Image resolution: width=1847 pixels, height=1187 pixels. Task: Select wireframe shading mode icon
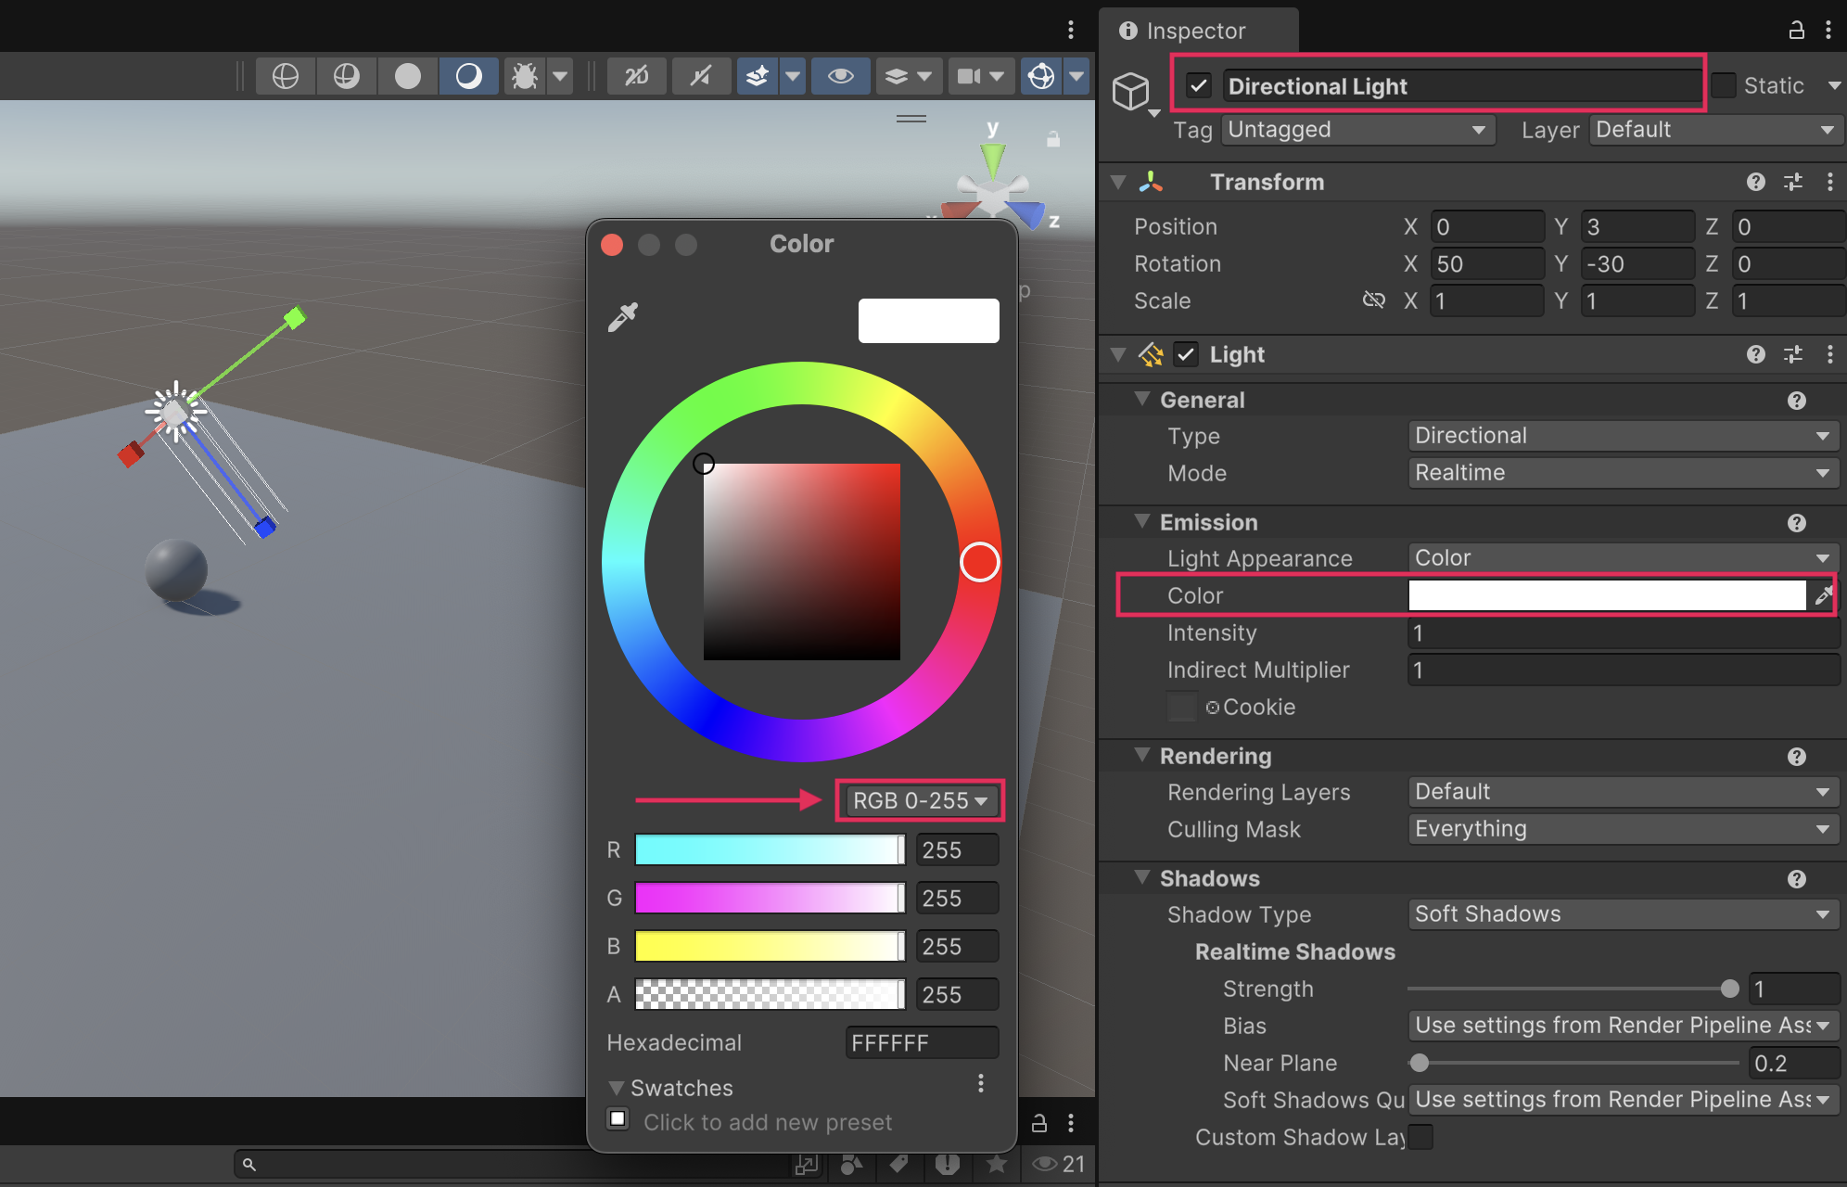coord(285,76)
